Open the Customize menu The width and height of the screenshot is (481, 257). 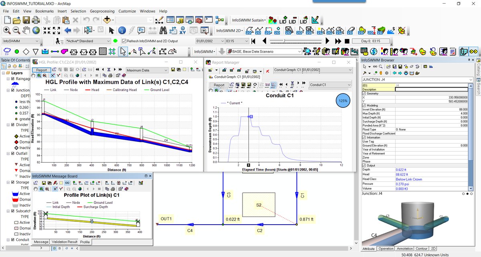coord(127,11)
